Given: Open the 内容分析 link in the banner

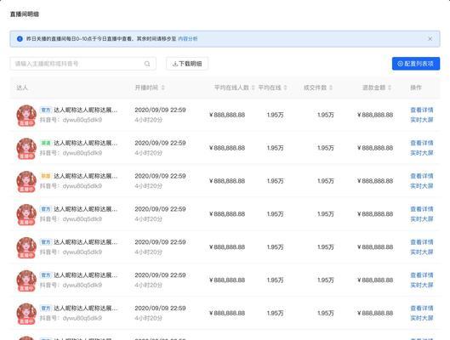Looking at the screenshot, I should pyautogui.click(x=188, y=39).
